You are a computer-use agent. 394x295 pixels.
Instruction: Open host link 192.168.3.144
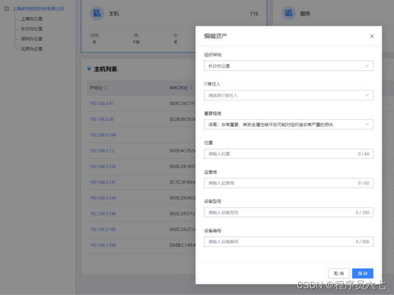tap(103, 198)
